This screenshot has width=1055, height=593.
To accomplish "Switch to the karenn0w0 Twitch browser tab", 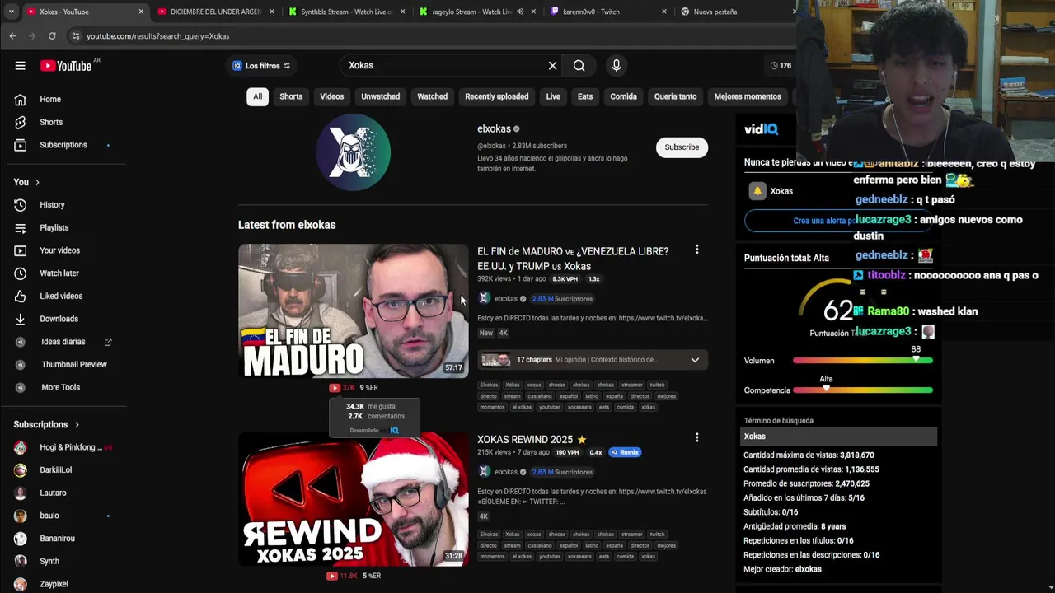I will tap(607, 12).
